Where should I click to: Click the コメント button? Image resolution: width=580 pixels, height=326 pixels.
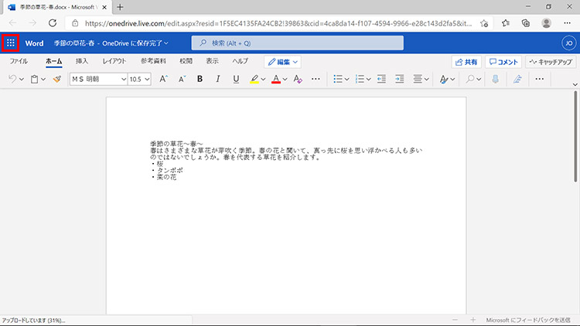coord(503,62)
